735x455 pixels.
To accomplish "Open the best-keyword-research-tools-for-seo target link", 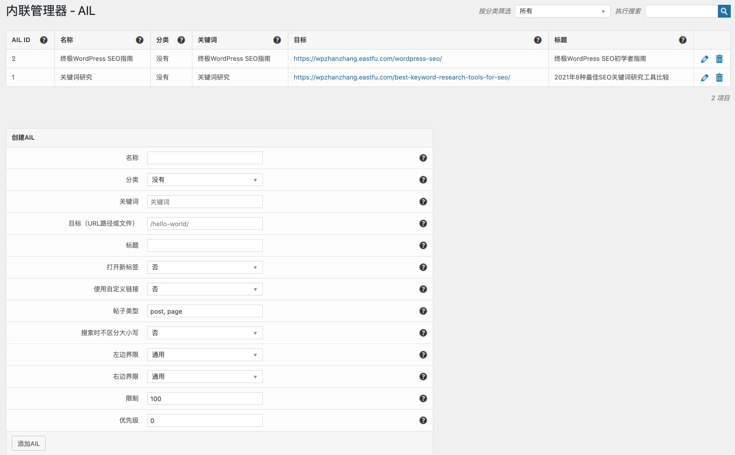I will pyautogui.click(x=402, y=77).
